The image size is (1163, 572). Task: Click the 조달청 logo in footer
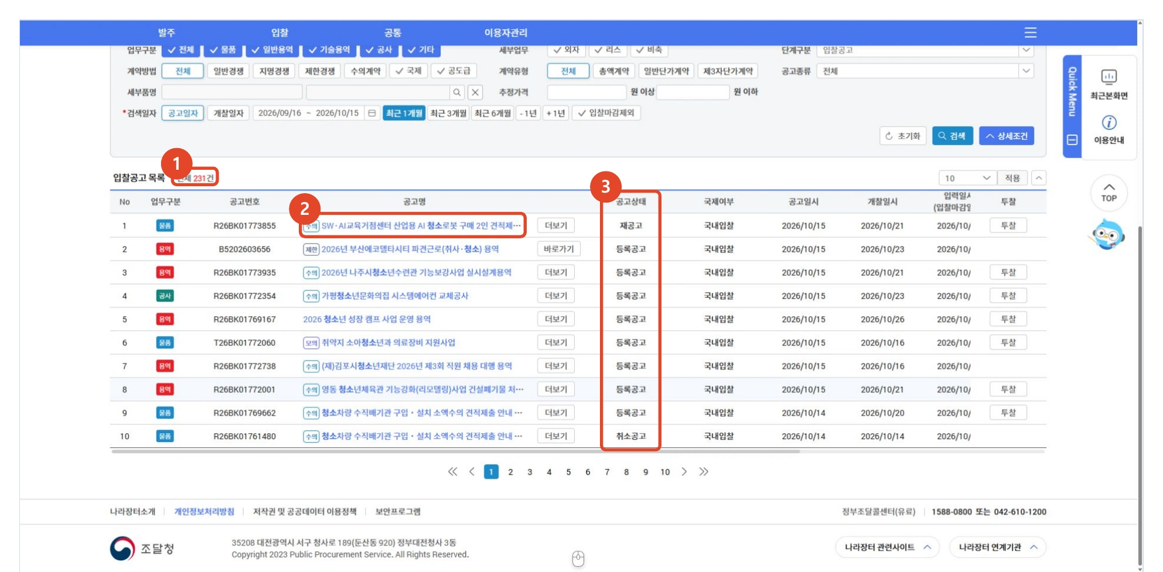pyautogui.click(x=142, y=549)
